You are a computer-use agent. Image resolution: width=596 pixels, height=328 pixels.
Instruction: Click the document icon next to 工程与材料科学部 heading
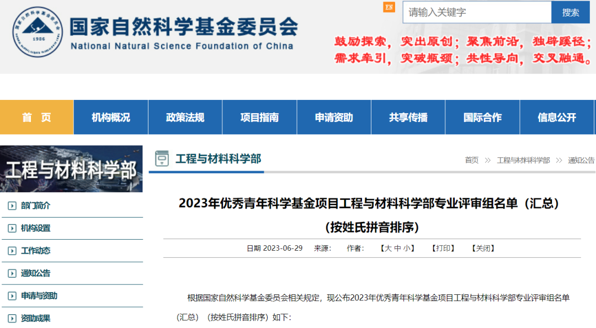tap(162, 159)
